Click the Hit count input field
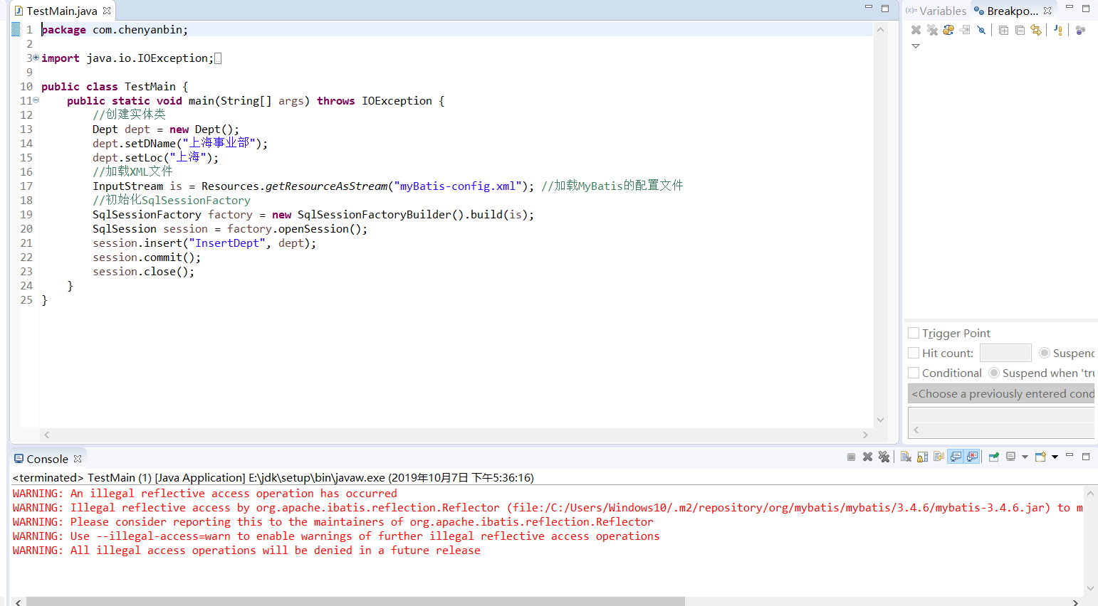This screenshot has width=1098, height=606. click(x=1005, y=353)
